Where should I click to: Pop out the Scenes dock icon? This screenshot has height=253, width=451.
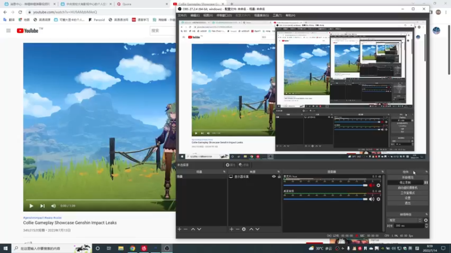tap(224, 171)
